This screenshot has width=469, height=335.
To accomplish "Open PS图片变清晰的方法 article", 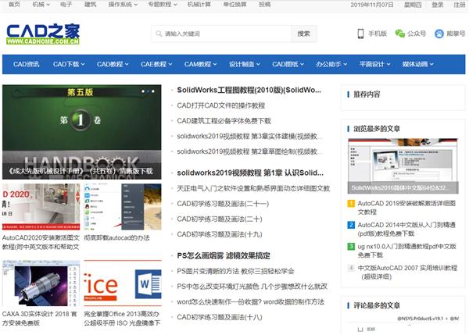I will click(235, 271).
